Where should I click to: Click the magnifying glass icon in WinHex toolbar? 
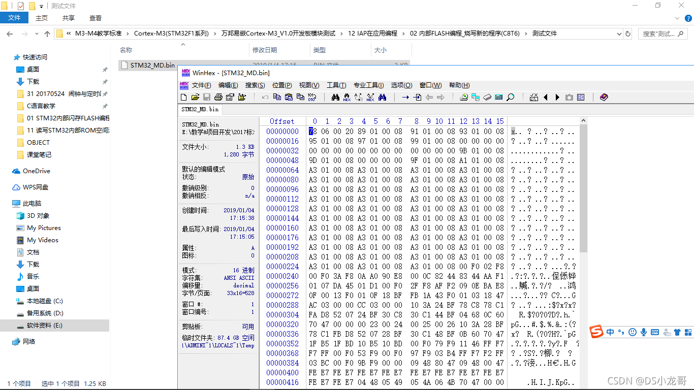510,97
